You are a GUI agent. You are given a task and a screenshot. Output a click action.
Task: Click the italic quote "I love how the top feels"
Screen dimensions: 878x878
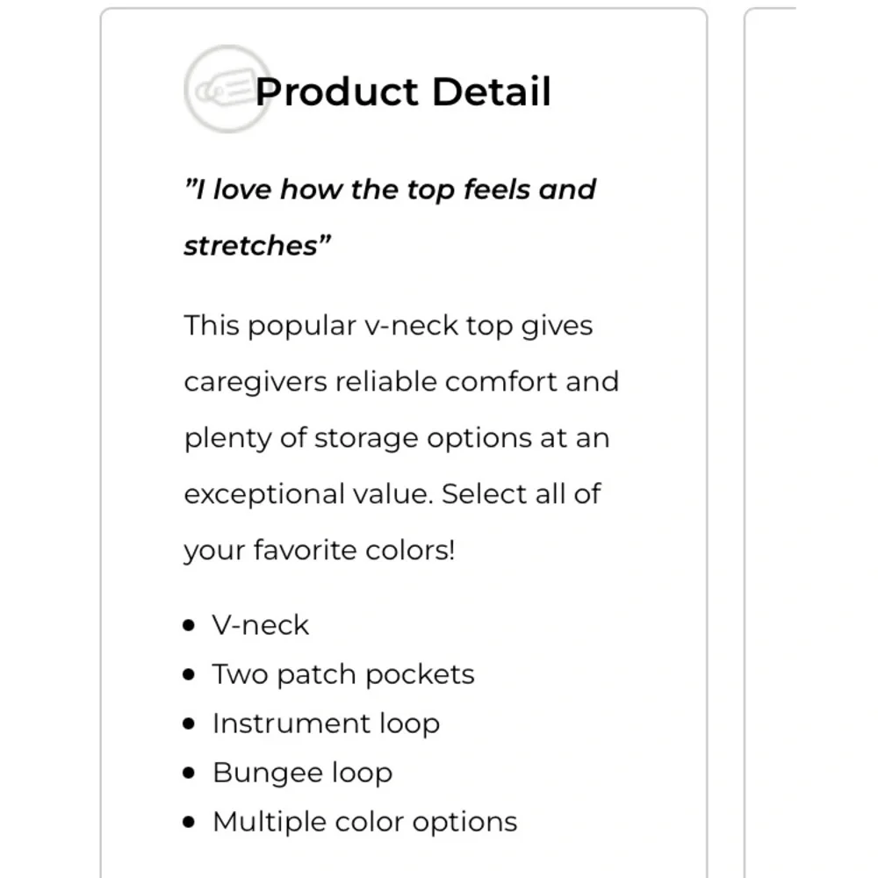(390, 190)
